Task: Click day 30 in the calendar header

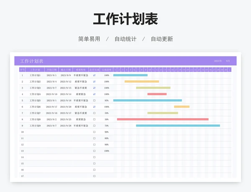Action: click(225, 70)
